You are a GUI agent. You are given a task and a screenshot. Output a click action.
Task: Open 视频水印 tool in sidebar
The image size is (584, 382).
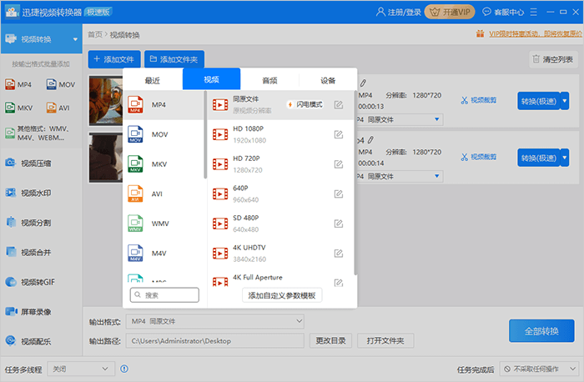click(28, 193)
